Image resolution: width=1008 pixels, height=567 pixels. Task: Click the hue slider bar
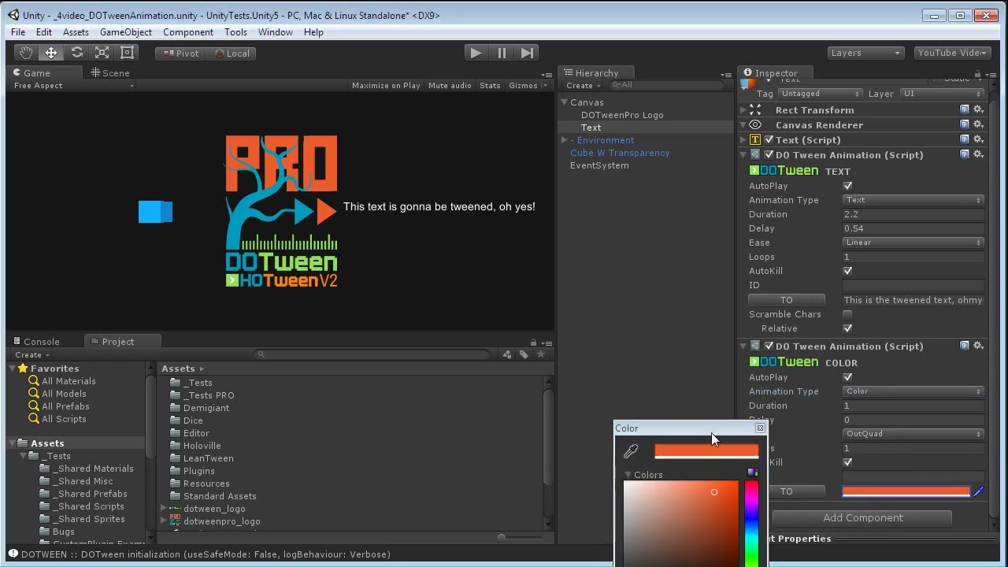pyautogui.click(x=751, y=523)
